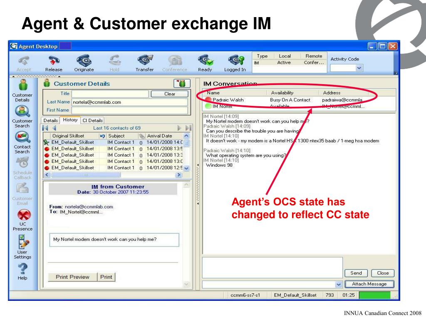
Task: Click the Last Name input field
Action: (x=130, y=102)
